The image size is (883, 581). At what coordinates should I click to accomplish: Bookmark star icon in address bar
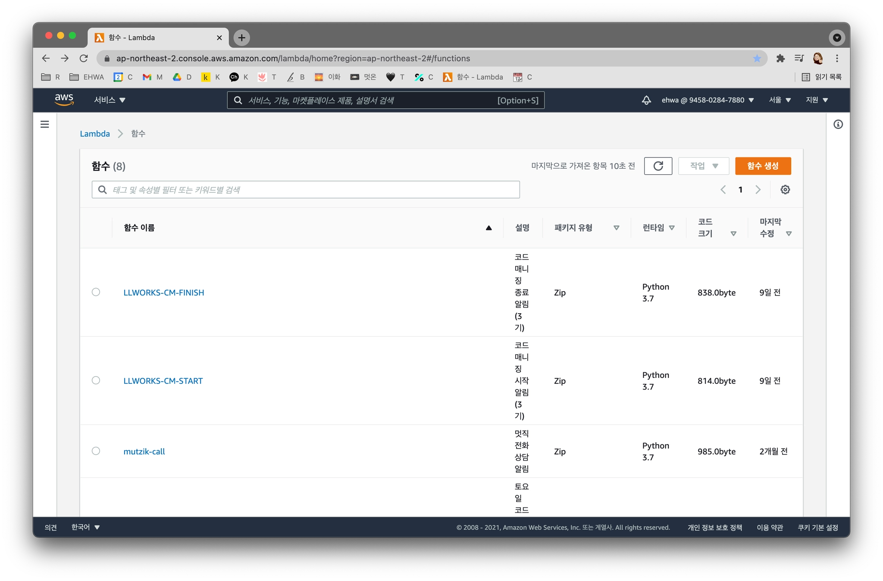757,58
